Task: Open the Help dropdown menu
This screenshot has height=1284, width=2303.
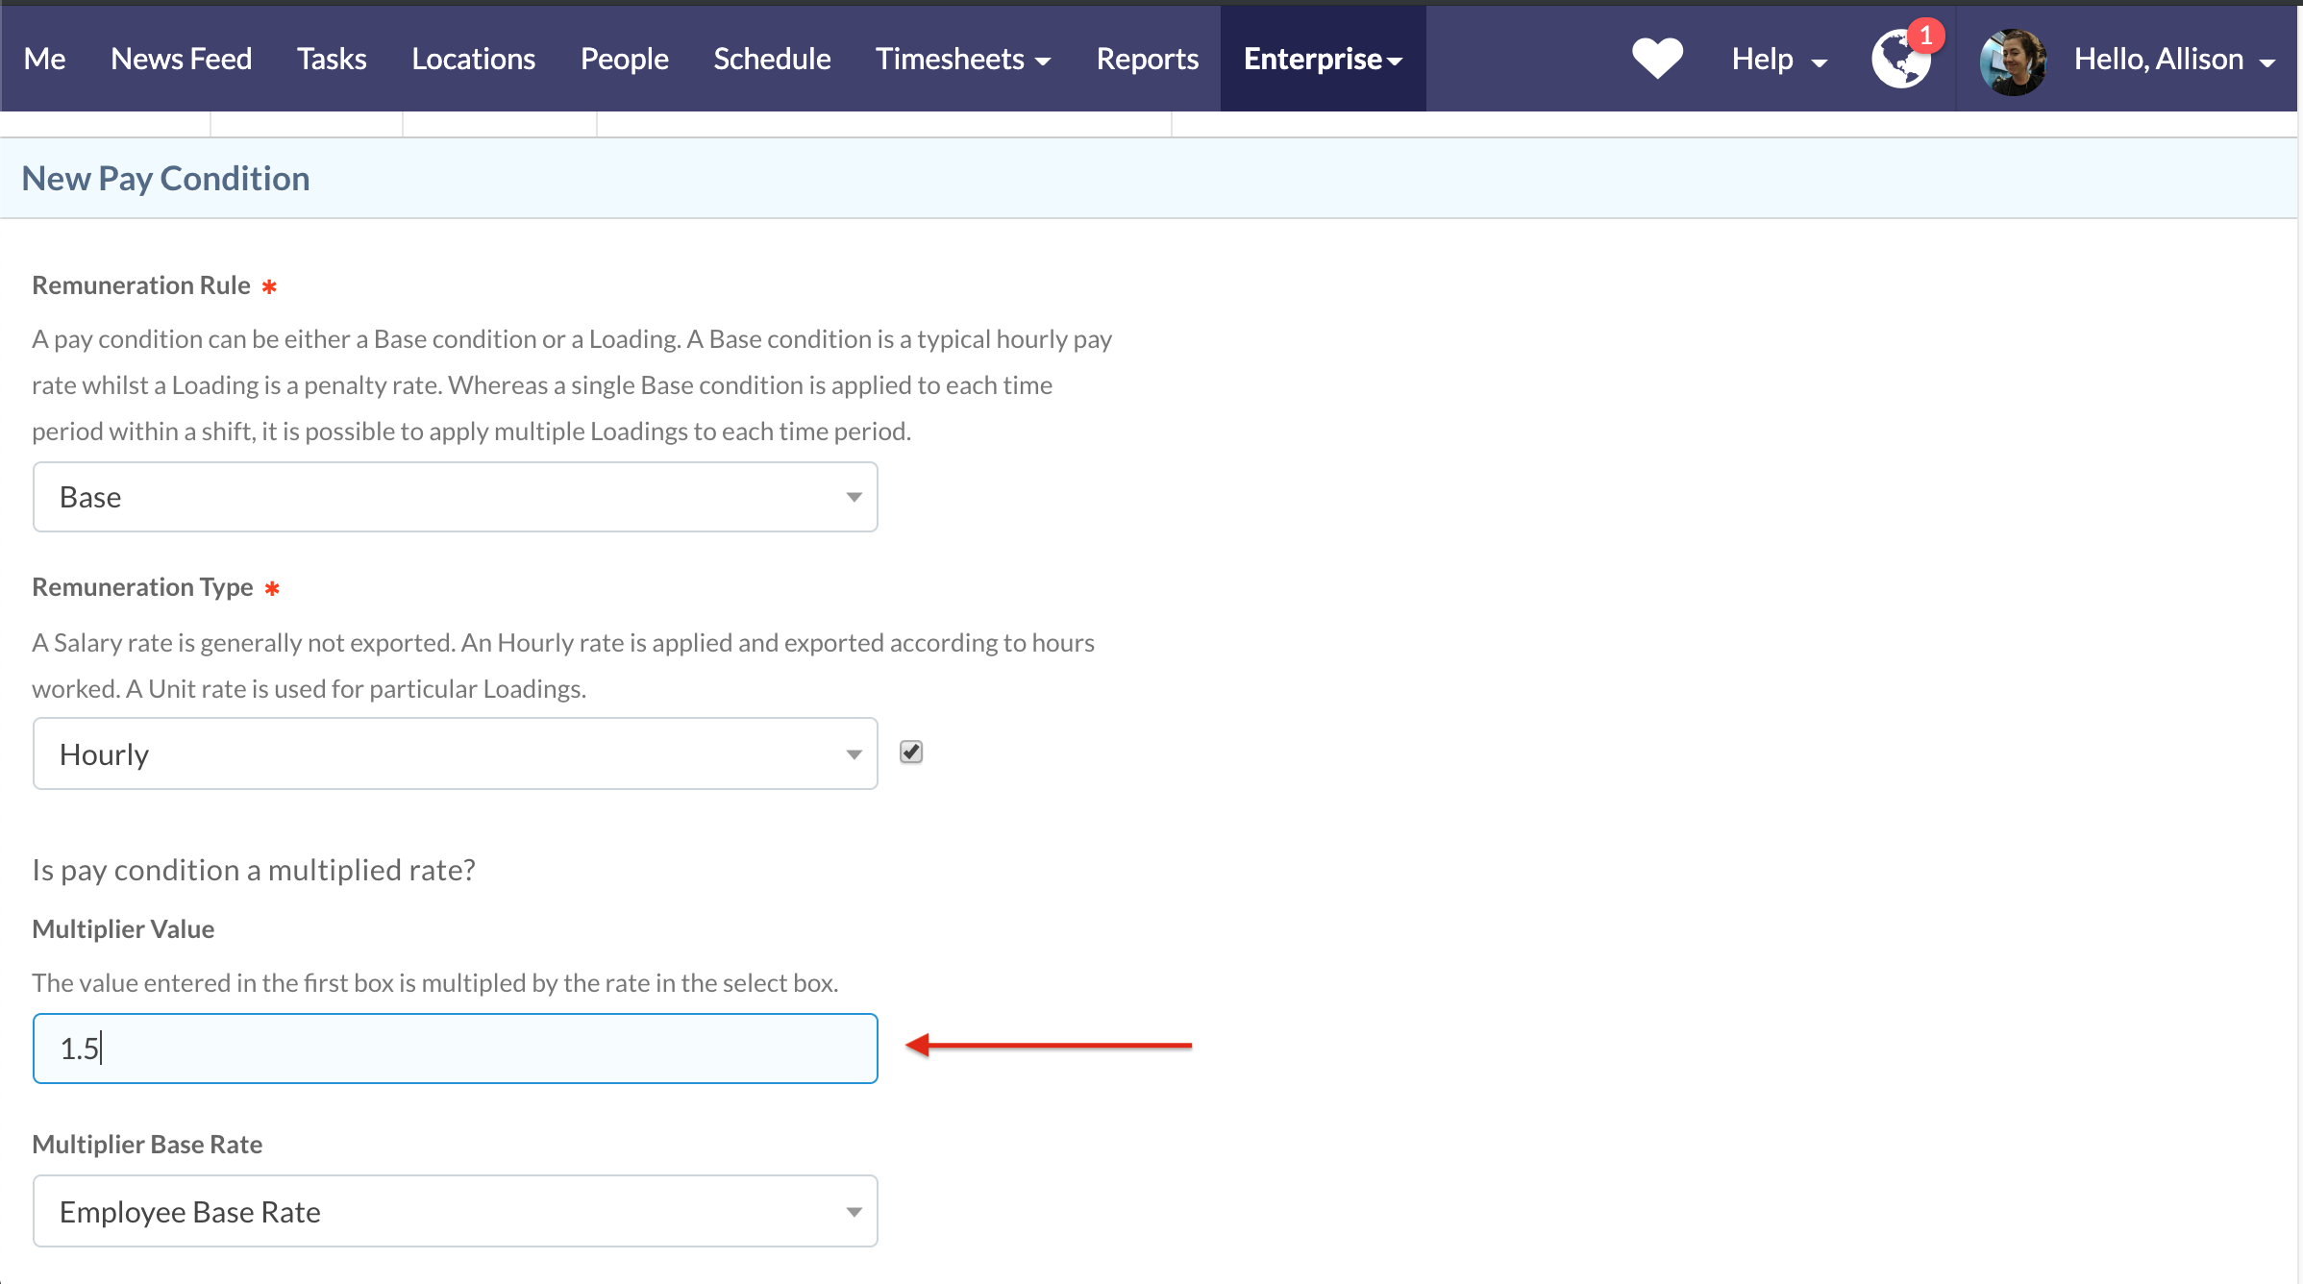Action: point(1778,59)
